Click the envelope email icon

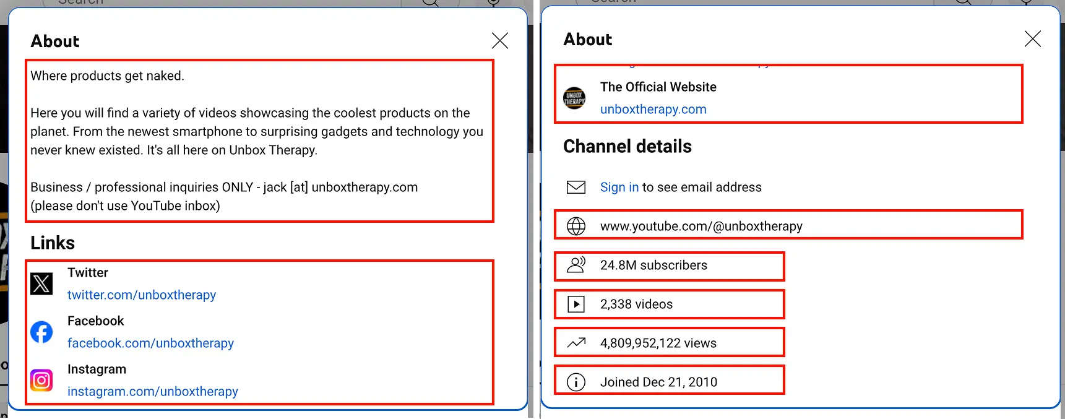click(x=576, y=187)
